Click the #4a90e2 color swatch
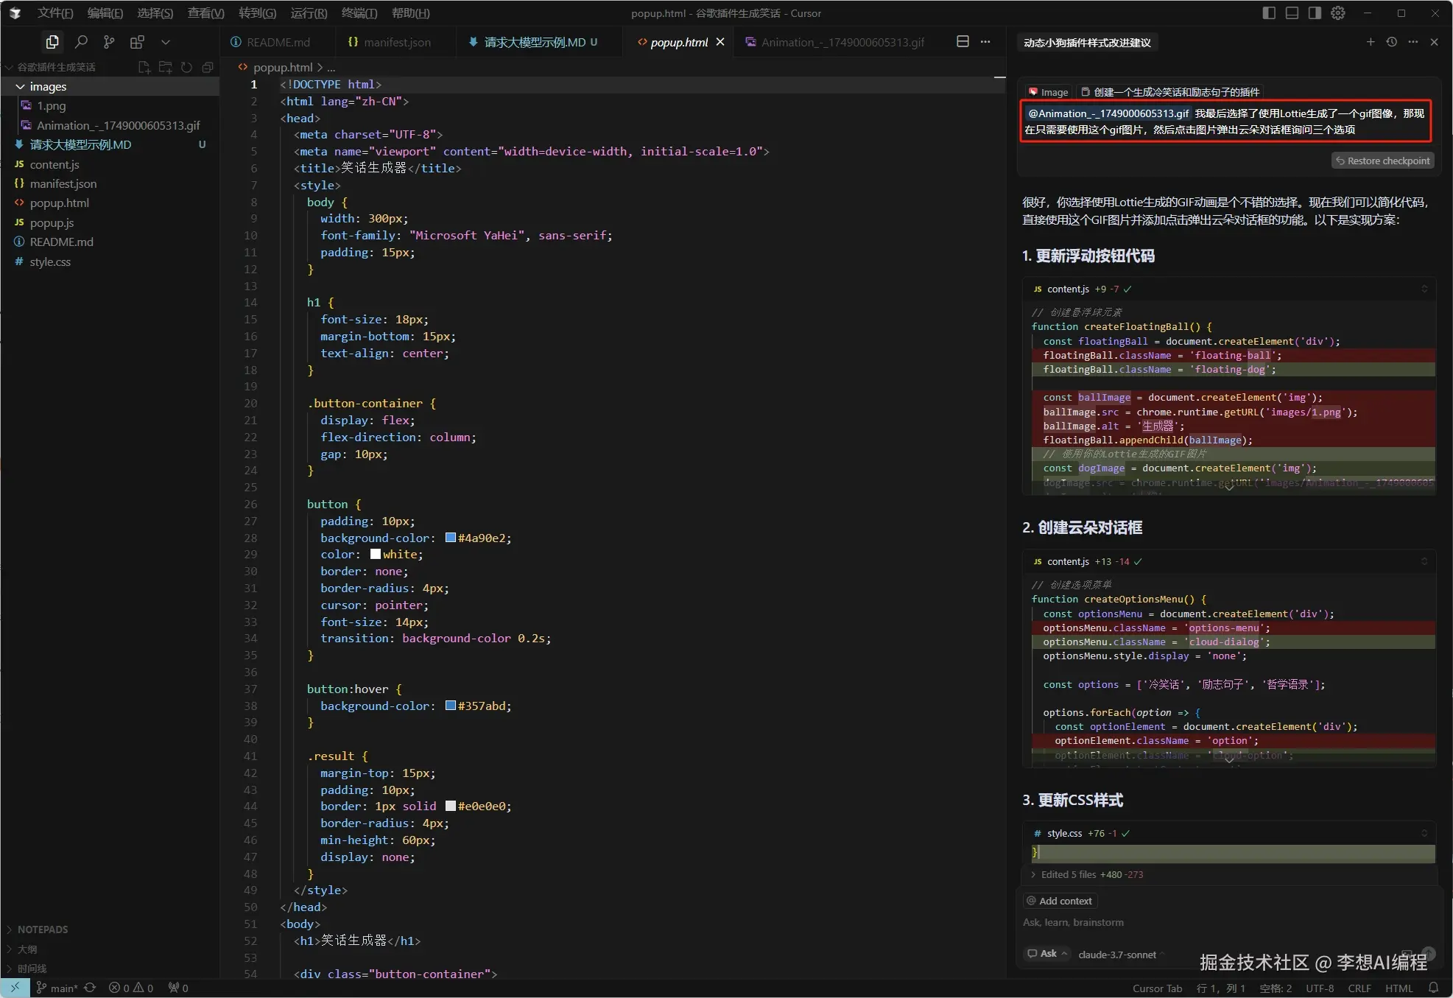Screen dimensions: 1453x998 450,538
